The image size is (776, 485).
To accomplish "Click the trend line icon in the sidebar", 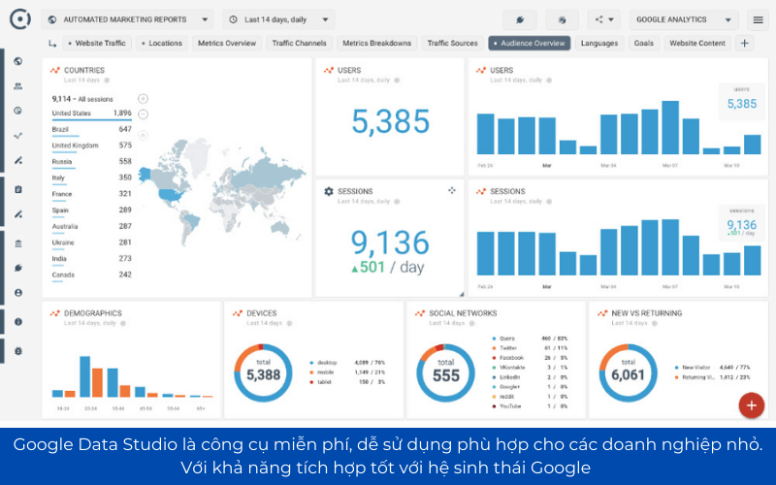I will tap(18, 136).
